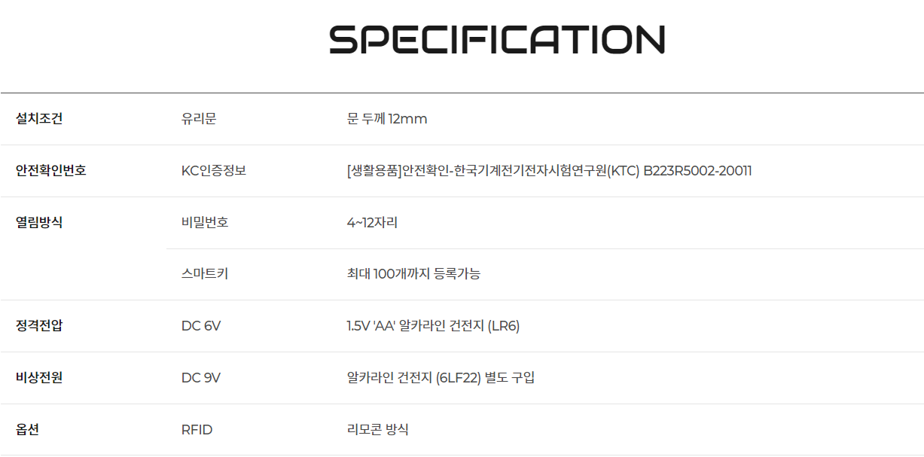Select the 설치조건 row label
The height and width of the screenshot is (457, 924).
[x=39, y=119]
